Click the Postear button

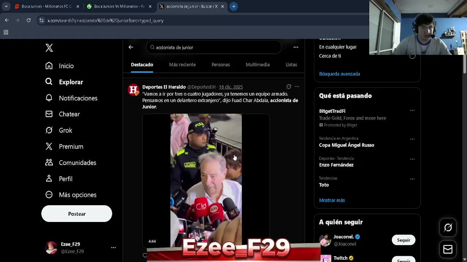click(x=77, y=214)
